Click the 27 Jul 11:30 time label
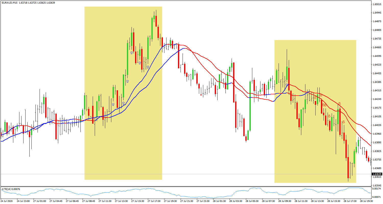 click(x=105, y=201)
